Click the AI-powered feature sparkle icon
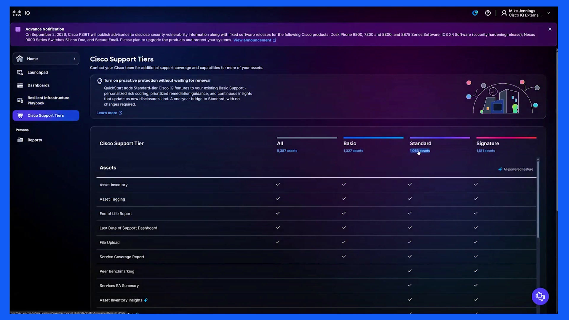Viewport: 569px width, 320px height. [x=500, y=169]
